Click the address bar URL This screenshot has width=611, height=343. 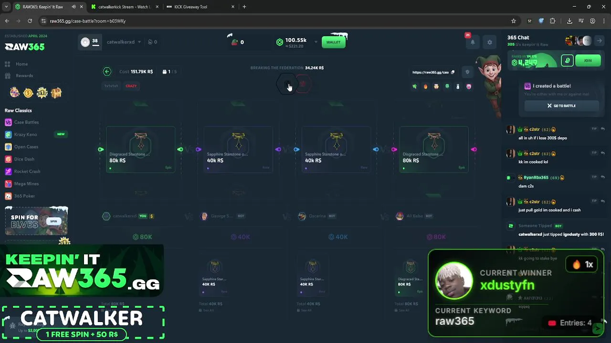[88, 21]
